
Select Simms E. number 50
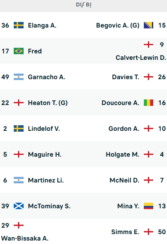[162, 232]
